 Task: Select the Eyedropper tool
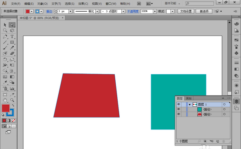click(5, 82)
